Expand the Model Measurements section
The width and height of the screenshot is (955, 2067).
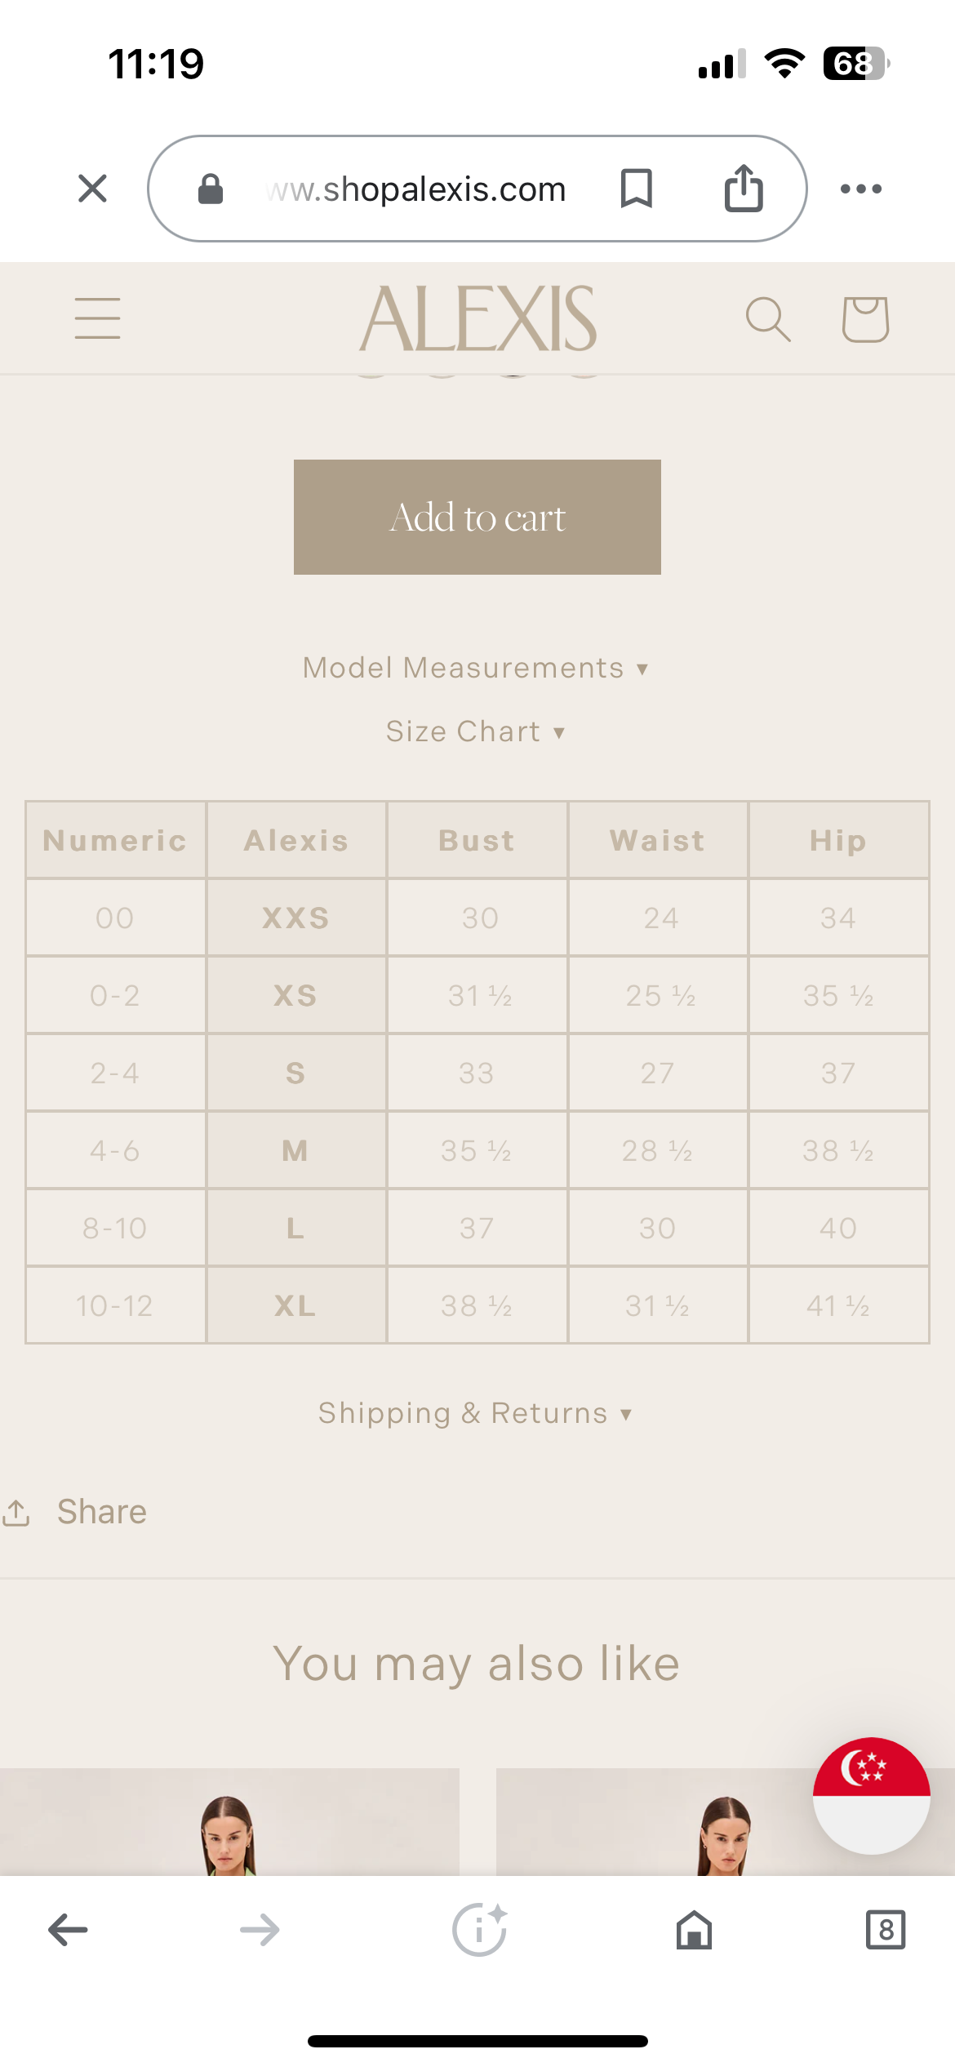[x=476, y=668]
